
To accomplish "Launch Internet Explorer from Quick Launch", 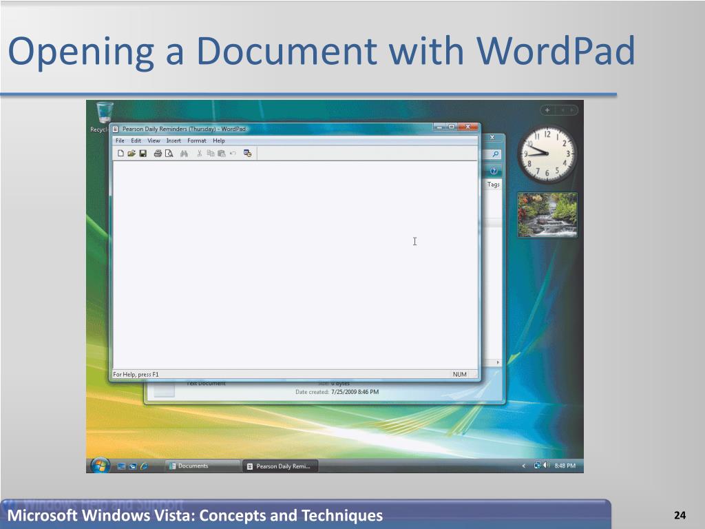I will pyautogui.click(x=144, y=466).
